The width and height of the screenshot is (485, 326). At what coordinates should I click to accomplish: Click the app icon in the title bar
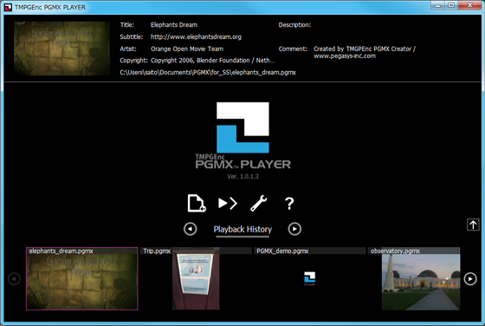(8, 7)
